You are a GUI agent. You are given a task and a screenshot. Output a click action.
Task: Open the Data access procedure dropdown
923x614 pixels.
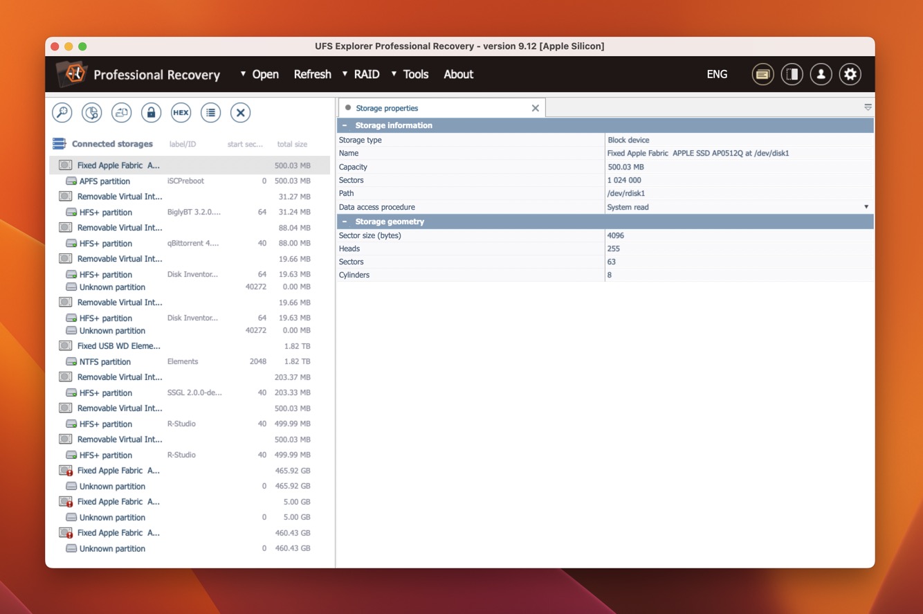pyautogui.click(x=866, y=207)
